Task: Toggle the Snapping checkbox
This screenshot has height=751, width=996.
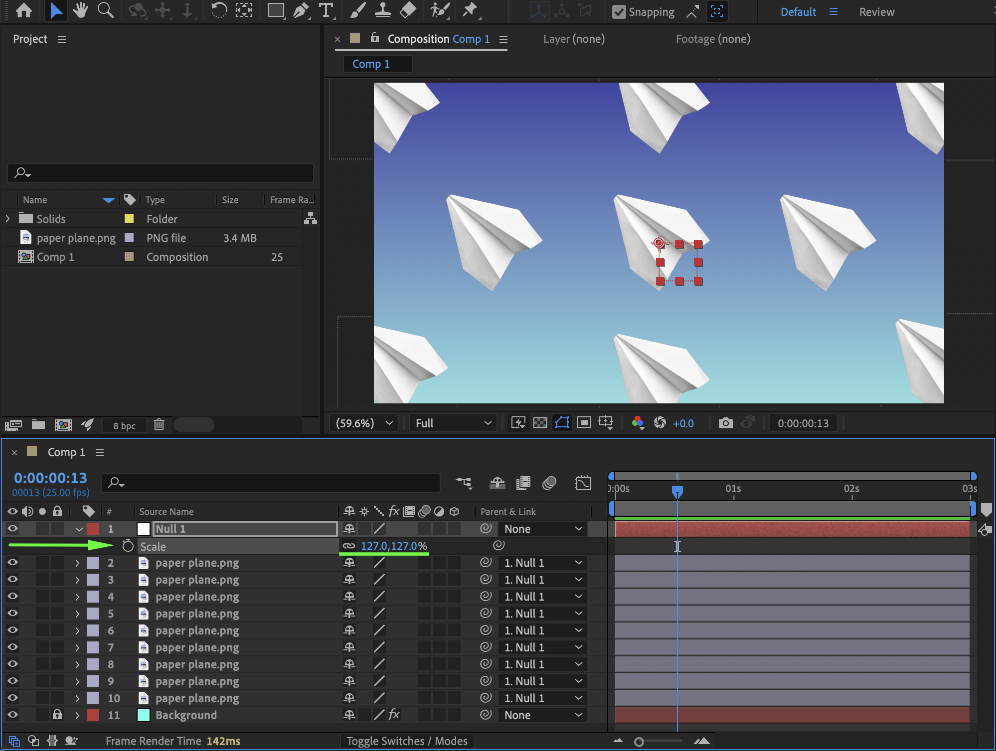Action: tap(619, 12)
